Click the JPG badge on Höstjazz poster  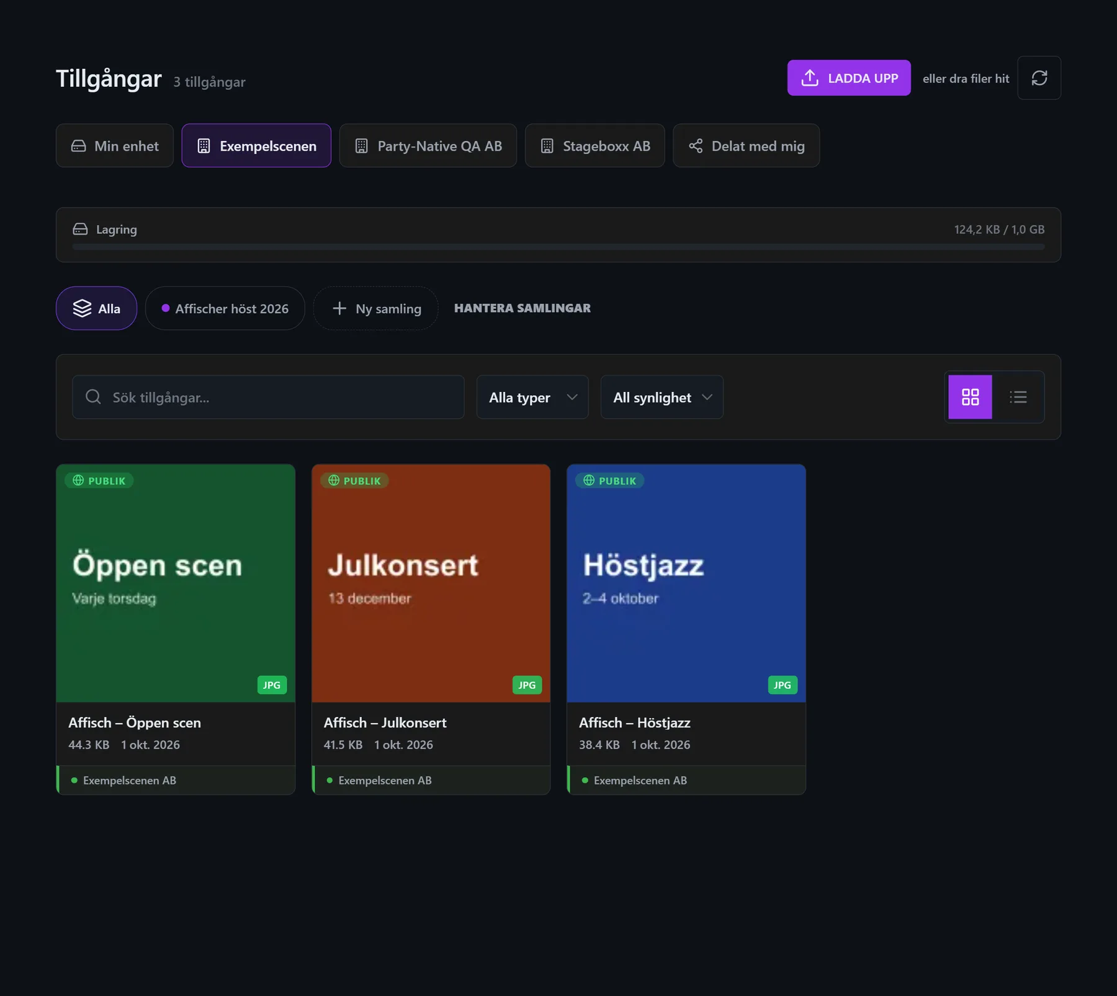(783, 685)
